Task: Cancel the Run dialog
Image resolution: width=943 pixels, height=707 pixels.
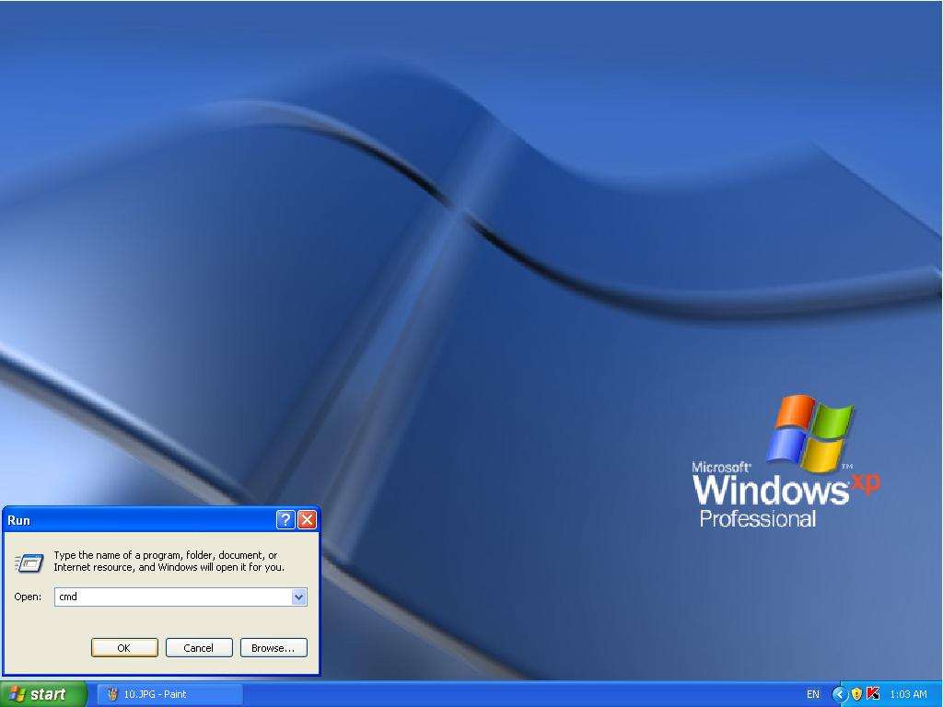Action: click(198, 647)
